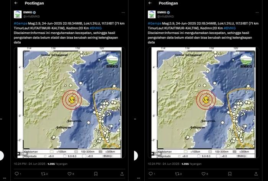Viewport: 268px width, 181px height.
Task: Click the BMKG logo on right map
Action: coord(246,60)
